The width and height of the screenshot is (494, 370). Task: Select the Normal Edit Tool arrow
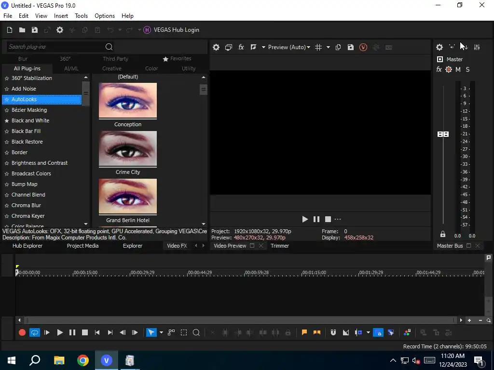(151, 332)
